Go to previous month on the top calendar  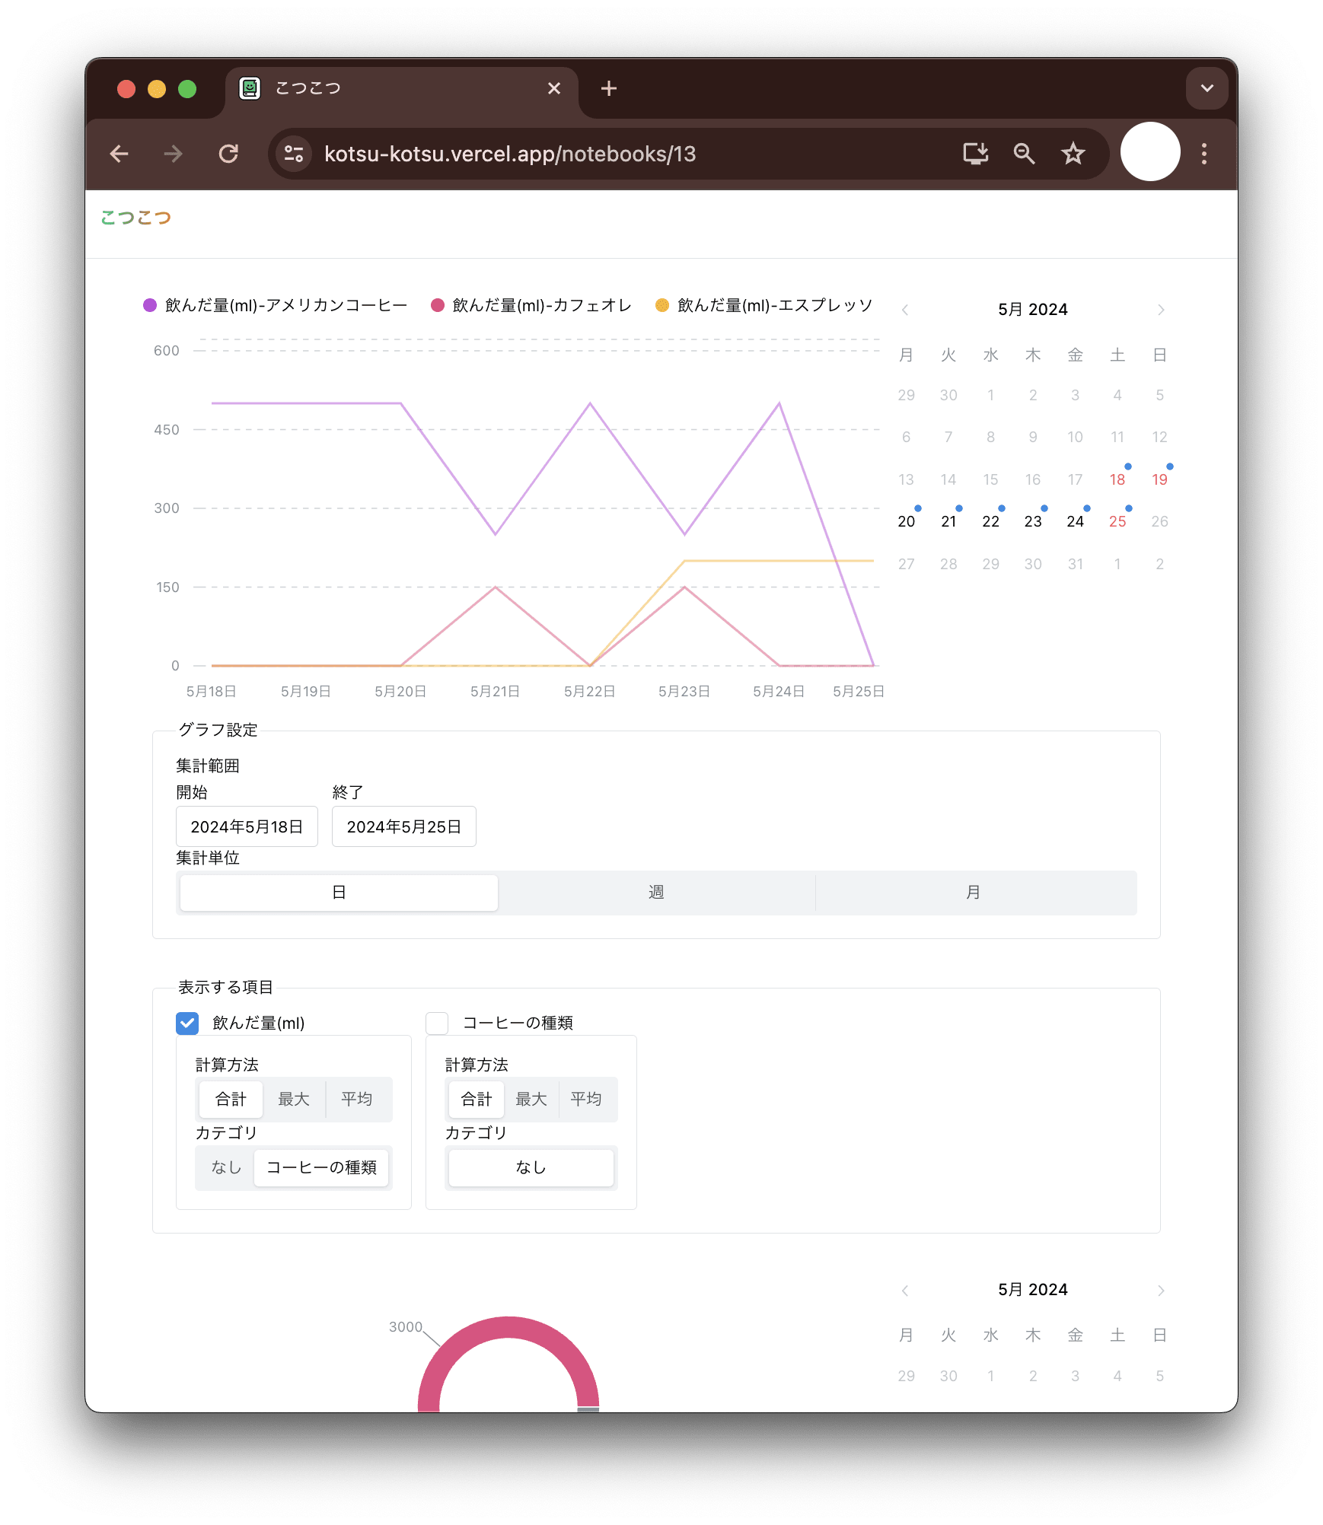(x=905, y=310)
